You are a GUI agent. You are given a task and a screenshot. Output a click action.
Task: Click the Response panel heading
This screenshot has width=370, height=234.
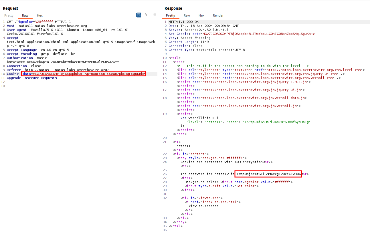pos(173,8)
